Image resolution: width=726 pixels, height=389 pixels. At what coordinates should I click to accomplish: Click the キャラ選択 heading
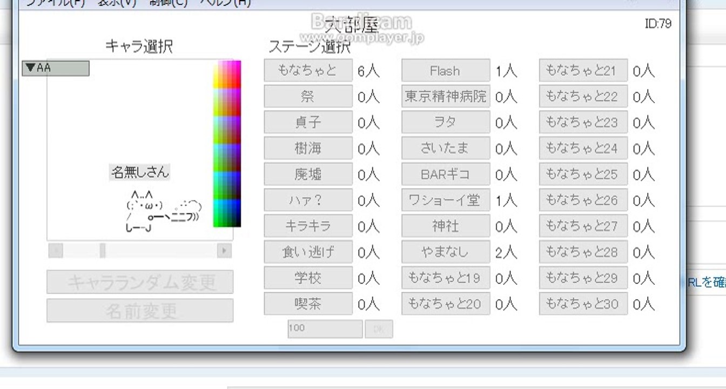139,46
